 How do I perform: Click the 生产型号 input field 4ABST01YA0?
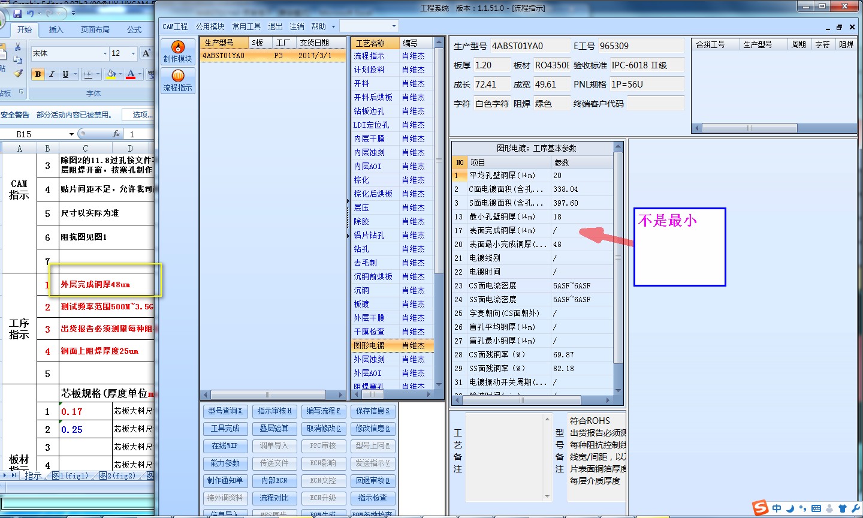[530, 46]
